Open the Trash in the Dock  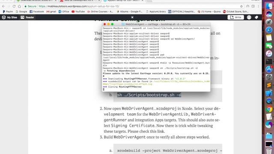[x=269, y=151]
